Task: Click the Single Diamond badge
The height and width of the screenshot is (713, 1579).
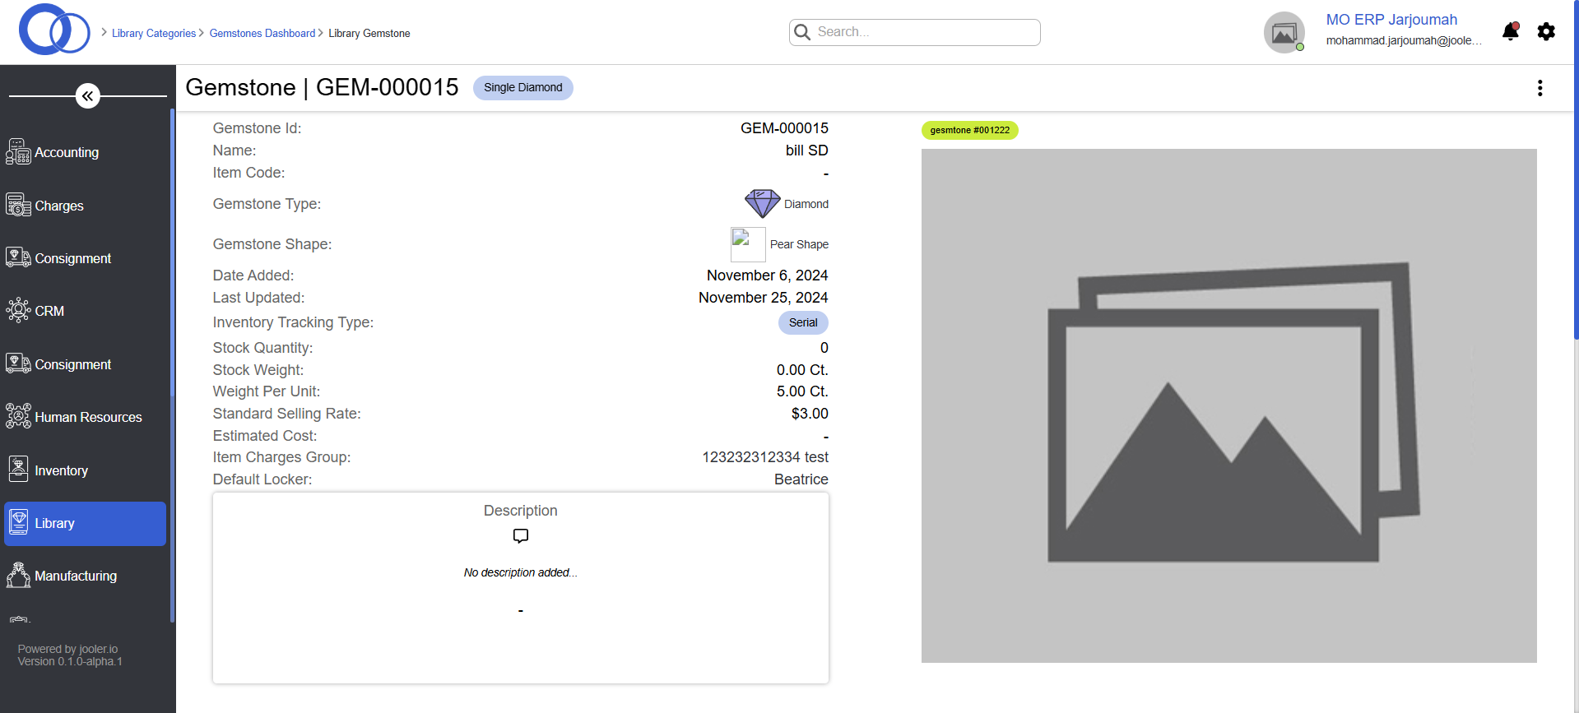Action: click(522, 88)
